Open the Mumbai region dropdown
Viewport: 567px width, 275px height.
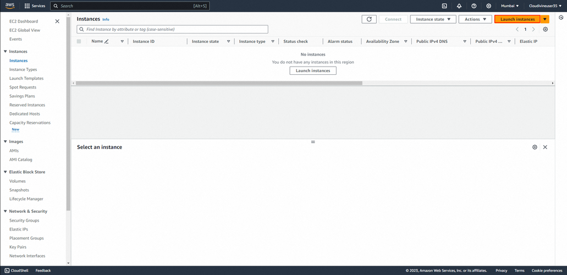(x=510, y=6)
